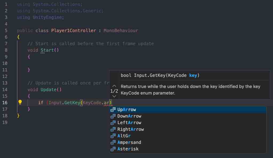The width and height of the screenshot is (273, 158).
Task: Click the enum icon beside AltGr
Action: (x=113, y=136)
